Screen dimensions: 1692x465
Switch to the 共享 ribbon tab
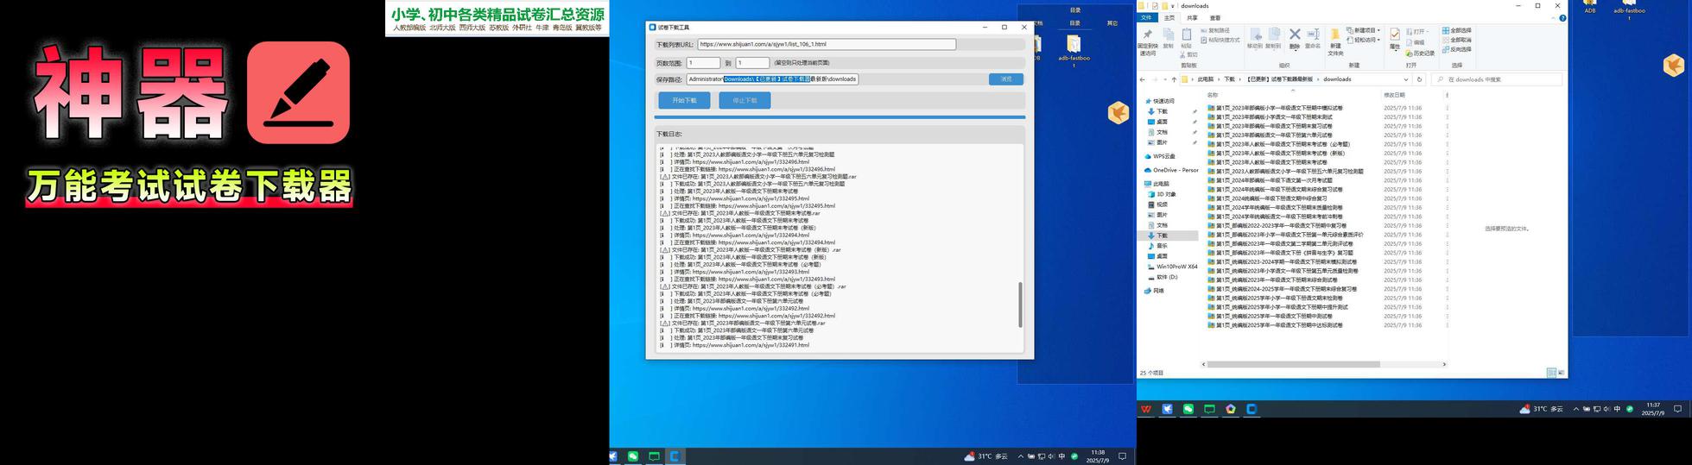[1192, 17]
